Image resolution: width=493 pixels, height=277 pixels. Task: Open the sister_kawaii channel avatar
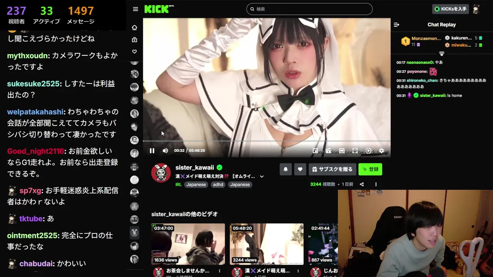[x=161, y=173]
